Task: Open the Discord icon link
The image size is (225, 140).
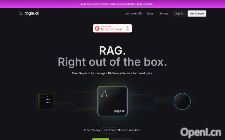Action: 140,13
